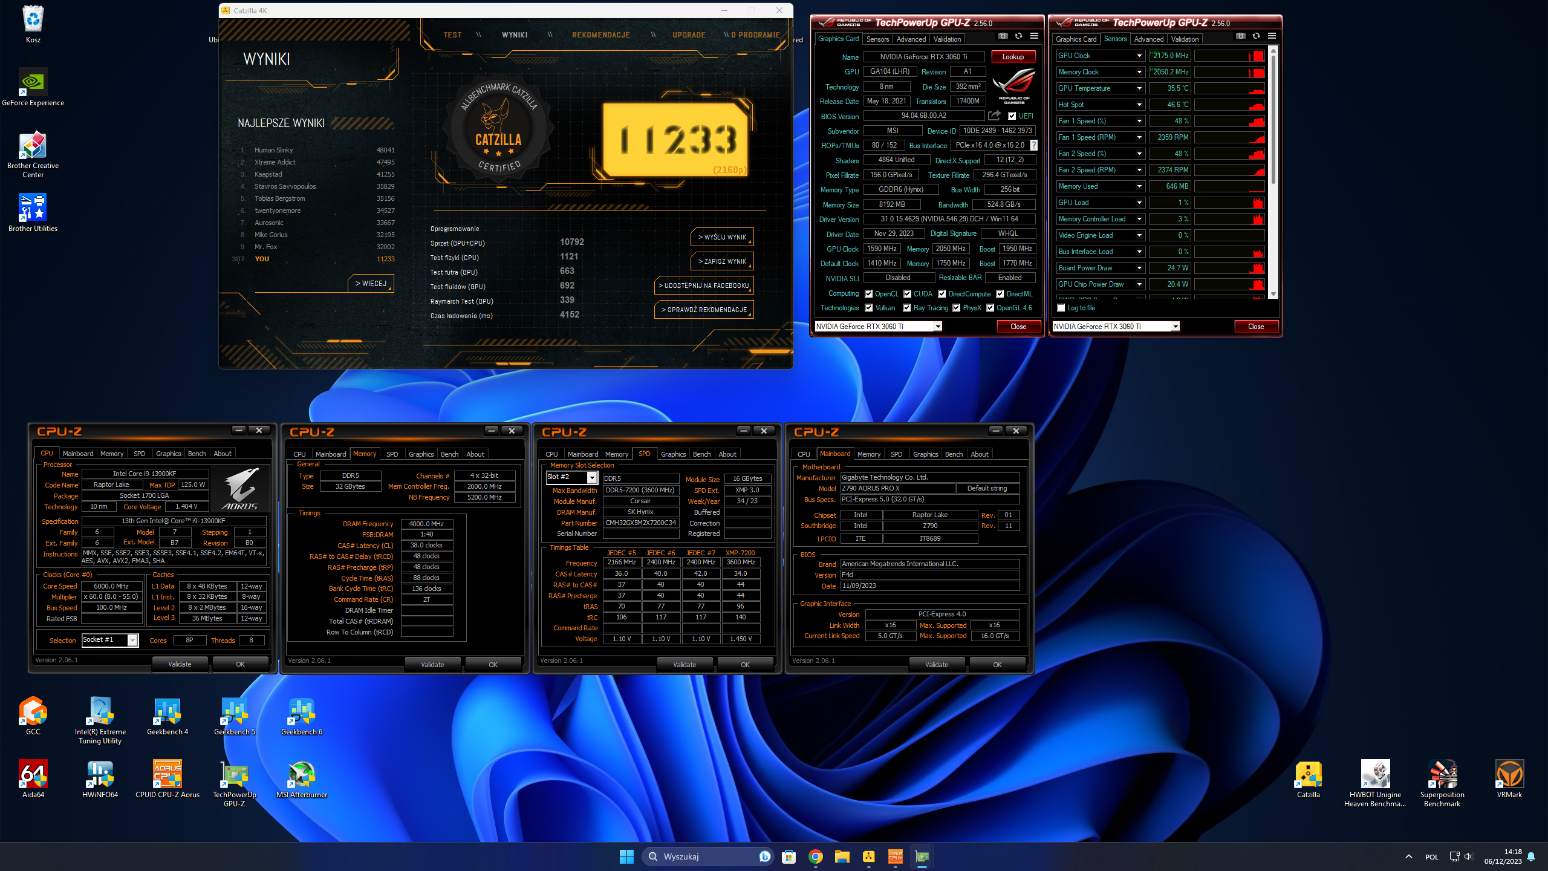Launch Geekbench 5 desktop icon
This screenshot has height=871, width=1548.
click(x=235, y=716)
